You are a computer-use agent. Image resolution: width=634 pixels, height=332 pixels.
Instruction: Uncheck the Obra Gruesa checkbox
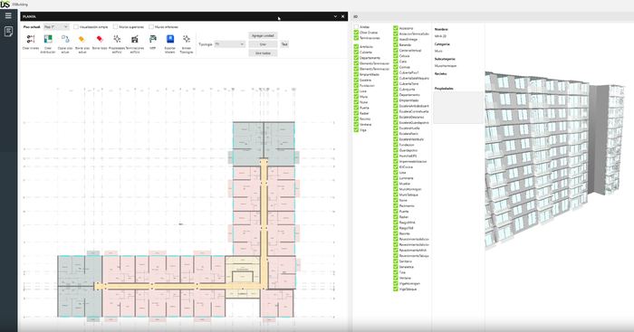coord(356,33)
